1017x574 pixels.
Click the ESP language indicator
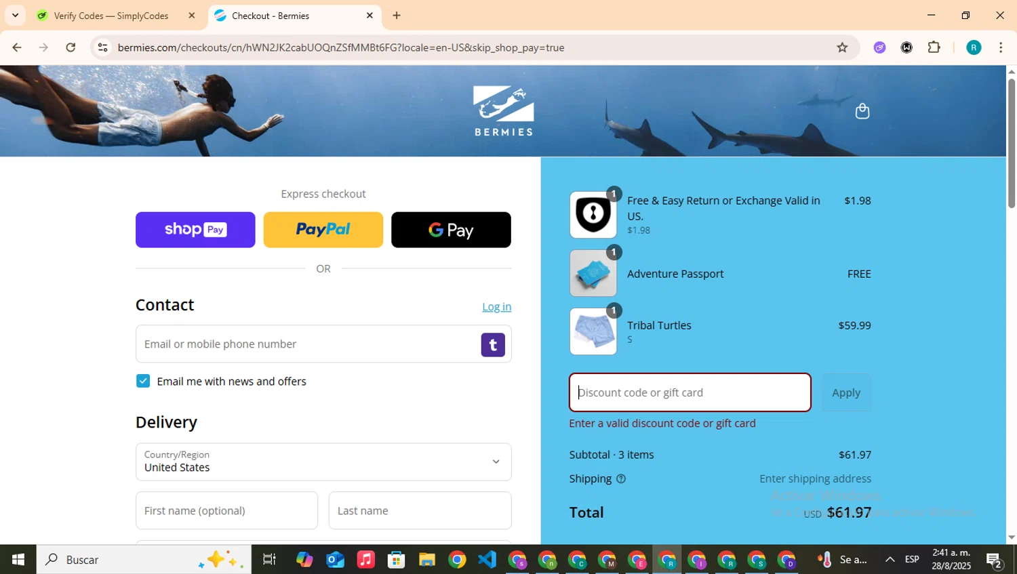coord(912,560)
